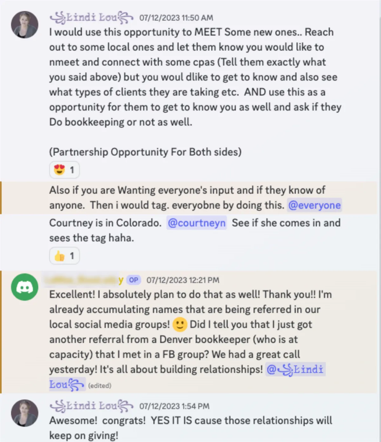Click the smiley emoji in OP's message
Screen dimensions: 381x442
[x=180, y=324]
